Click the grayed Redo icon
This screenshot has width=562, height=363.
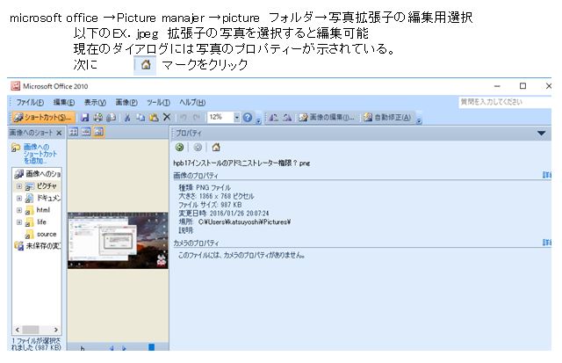[x=197, y=117]
